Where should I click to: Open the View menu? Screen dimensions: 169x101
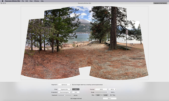31,1
